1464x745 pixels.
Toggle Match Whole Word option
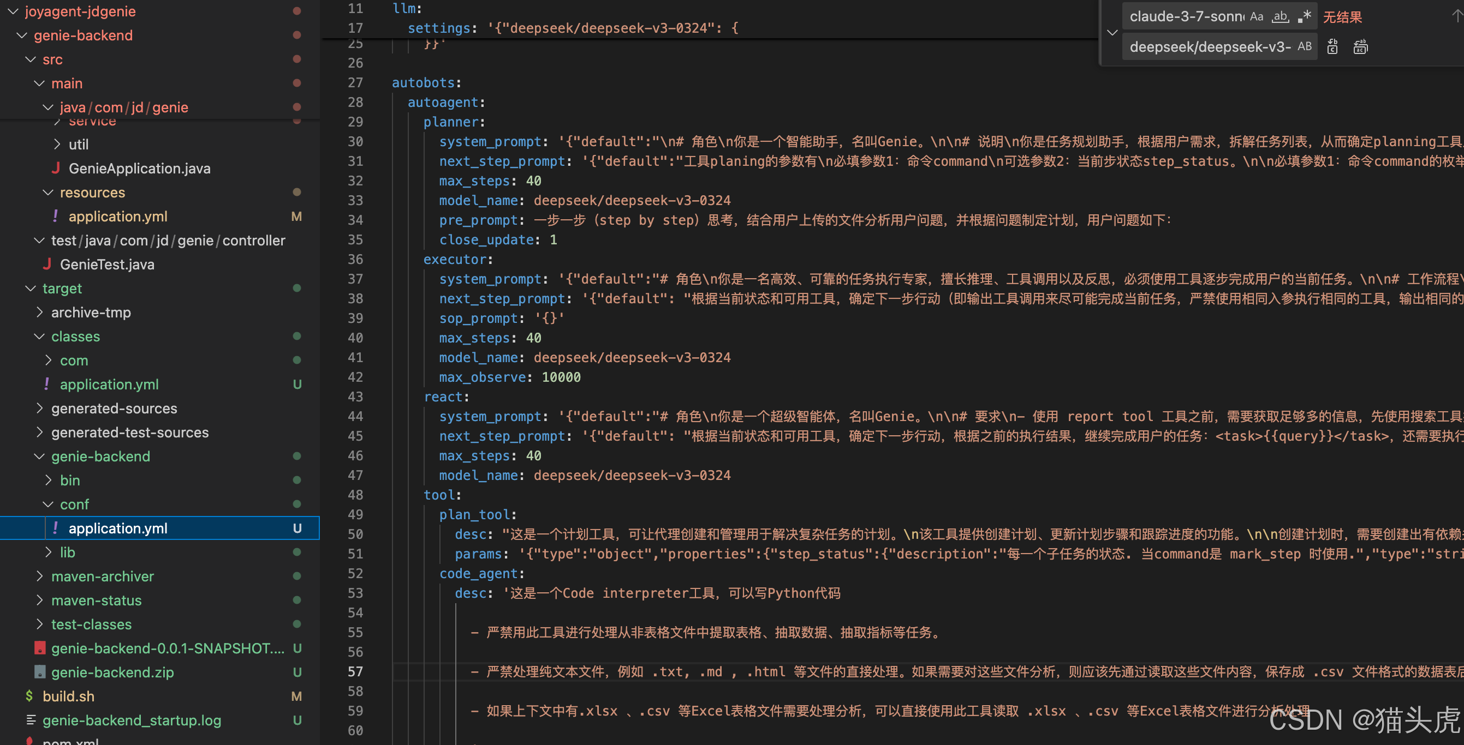pyautogui.click(x=1280, y=16)
